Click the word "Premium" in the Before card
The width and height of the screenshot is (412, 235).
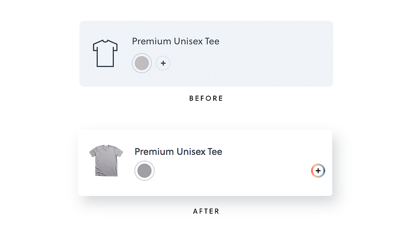coord(151,41)
